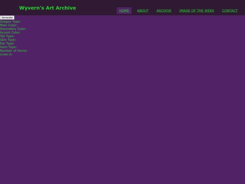Click the Skin Type label
Screen dimensions: 245x184
point(8,40)
